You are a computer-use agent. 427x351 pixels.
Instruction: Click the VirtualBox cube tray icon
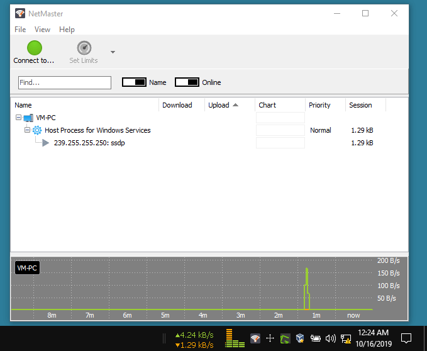pyautogui.click(x=300, y=338)
